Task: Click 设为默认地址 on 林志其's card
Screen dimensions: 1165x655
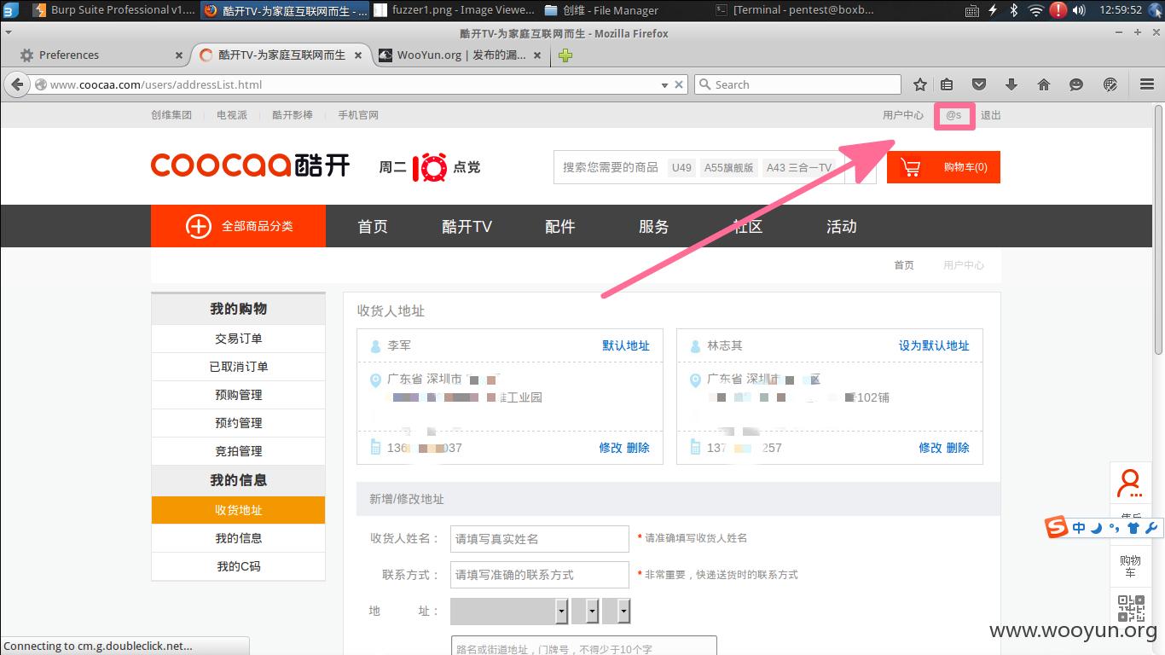Action: [934, 345]
